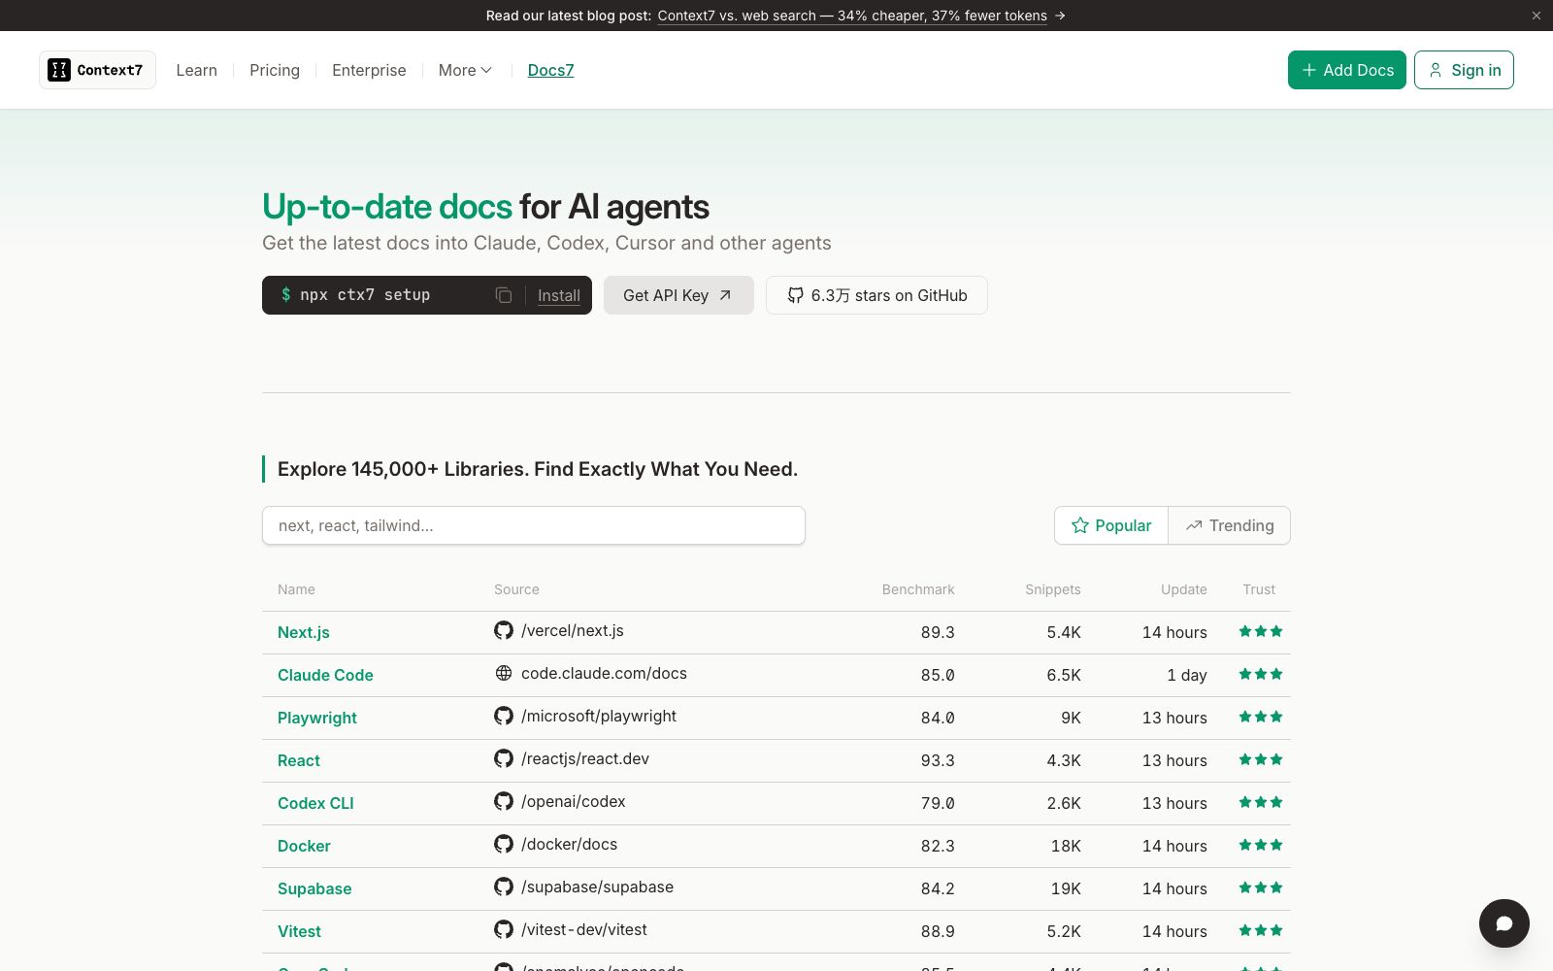Viewport: 1553px width, 971px height.
Task: Open the Docs7 link
Action: click(x=550, y=70)
